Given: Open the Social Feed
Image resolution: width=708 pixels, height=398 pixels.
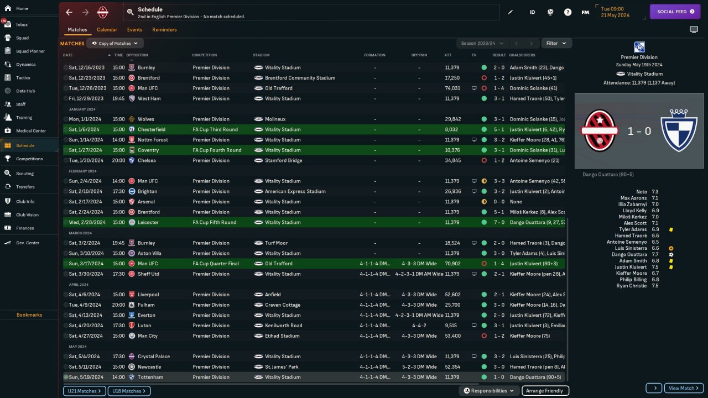Looking at the screenshot, I should pyautogui.click(x=675, y=12).
